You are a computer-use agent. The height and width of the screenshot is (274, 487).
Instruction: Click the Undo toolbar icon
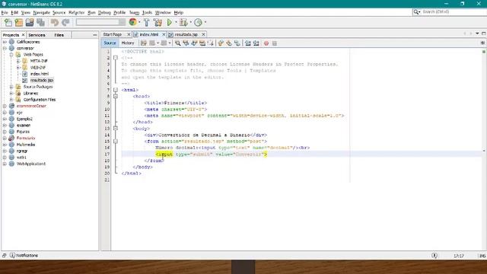click(55, 22)
